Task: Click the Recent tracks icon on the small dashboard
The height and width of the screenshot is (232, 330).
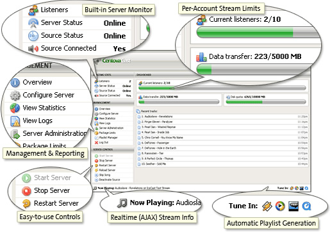Action: click(x=138, y=112)
